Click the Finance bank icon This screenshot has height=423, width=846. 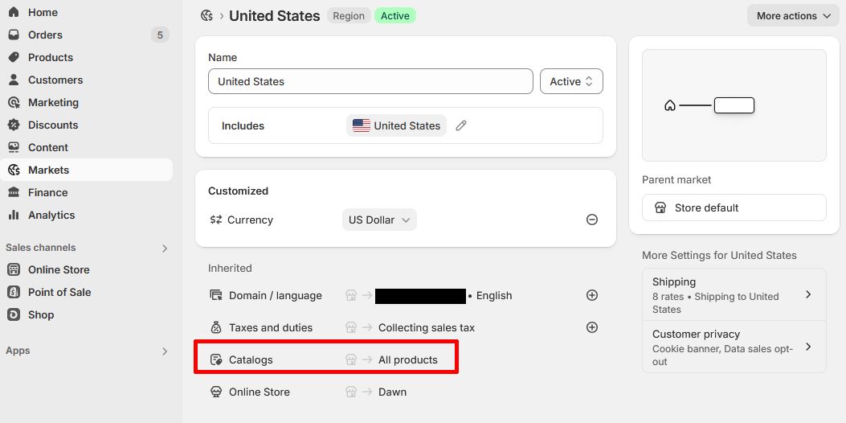[x=14, y=192]
